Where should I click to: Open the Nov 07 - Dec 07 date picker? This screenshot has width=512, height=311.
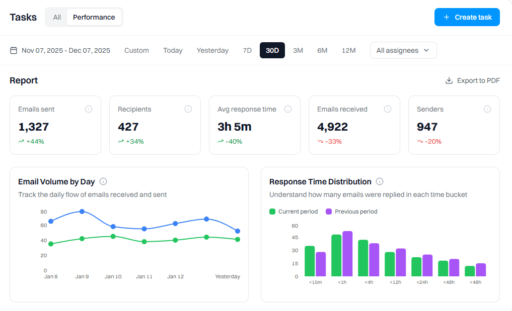tap(66, 50)
